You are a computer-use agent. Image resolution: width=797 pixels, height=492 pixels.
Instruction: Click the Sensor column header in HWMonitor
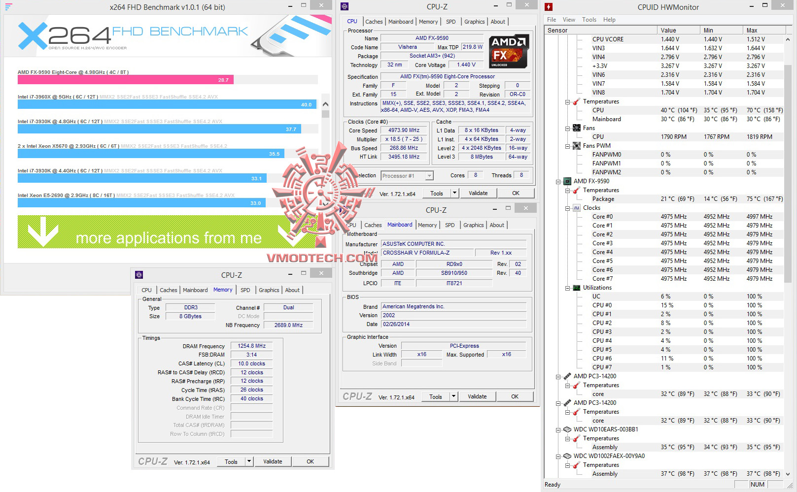point(601,30)
